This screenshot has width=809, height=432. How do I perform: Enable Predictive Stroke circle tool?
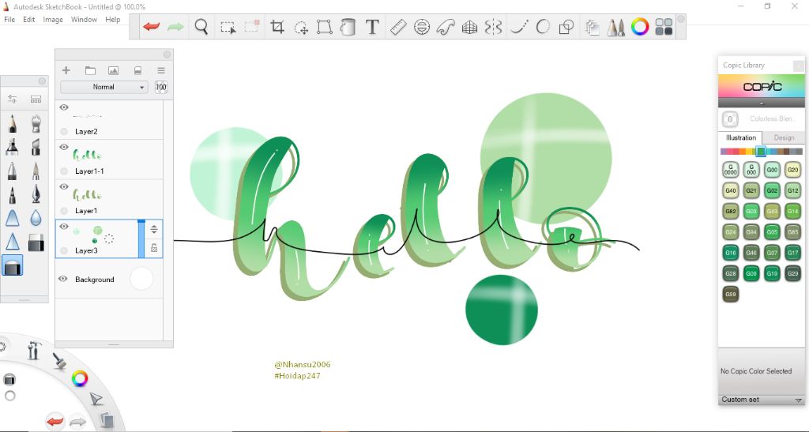tap(543, 27)
